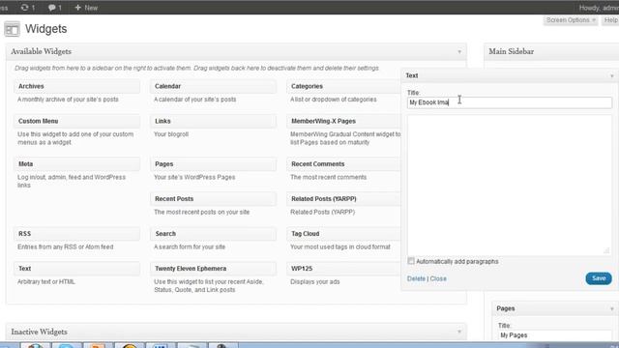
Task: Enable Automatically add paragraphs checkbox
Action: click(x=411, y=261)
